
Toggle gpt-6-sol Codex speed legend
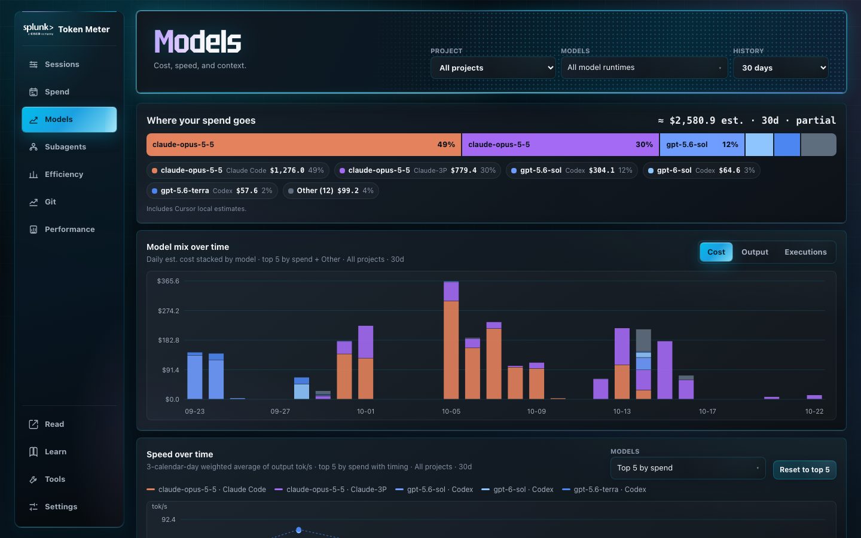pos(517,490)
